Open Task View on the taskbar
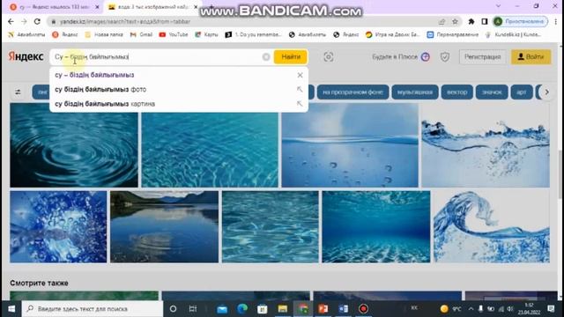The image size is (564, 317). pyautogui.click(x=193, y=309)
